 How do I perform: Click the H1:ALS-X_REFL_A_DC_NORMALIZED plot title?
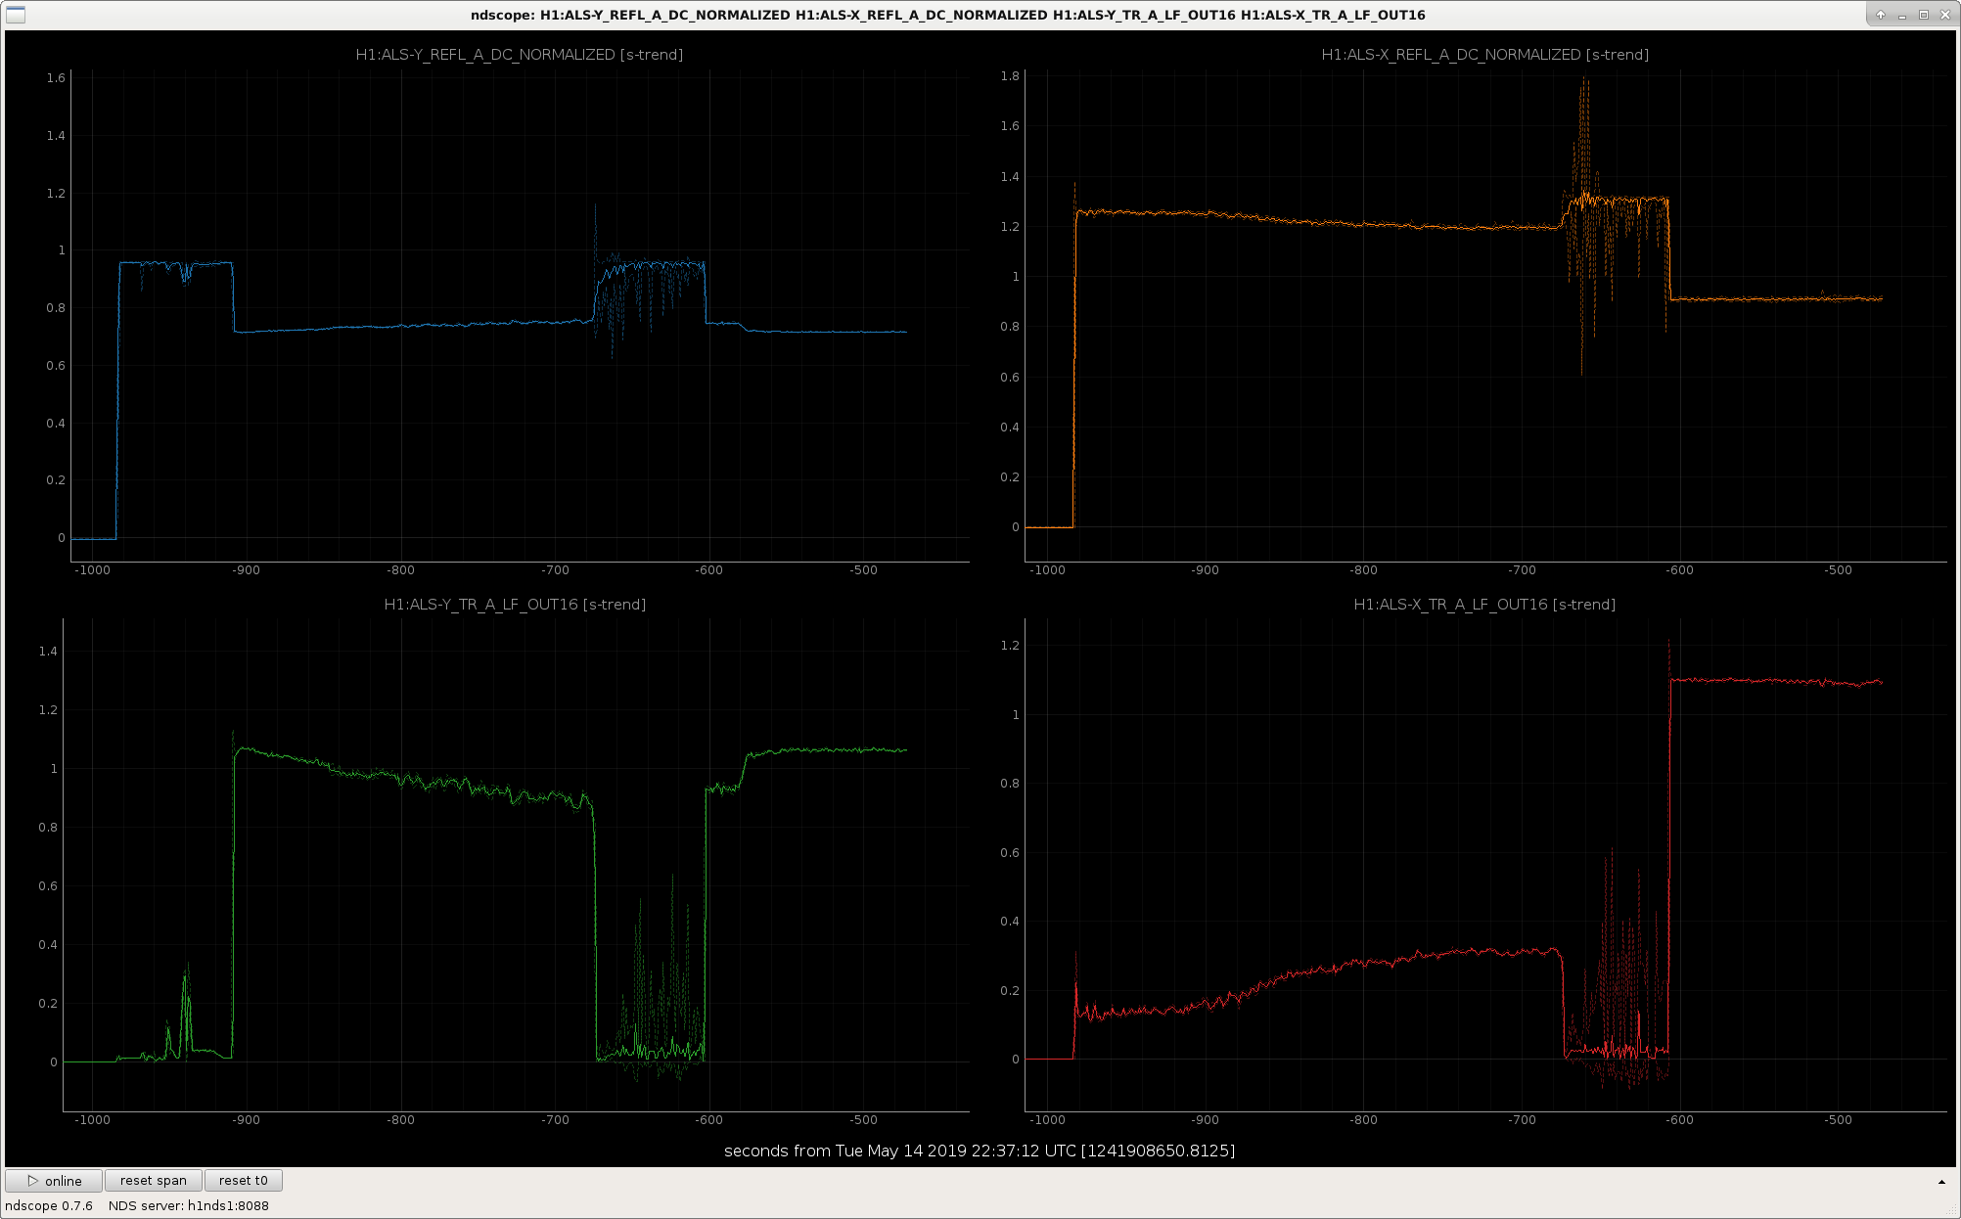(1485, 55)
